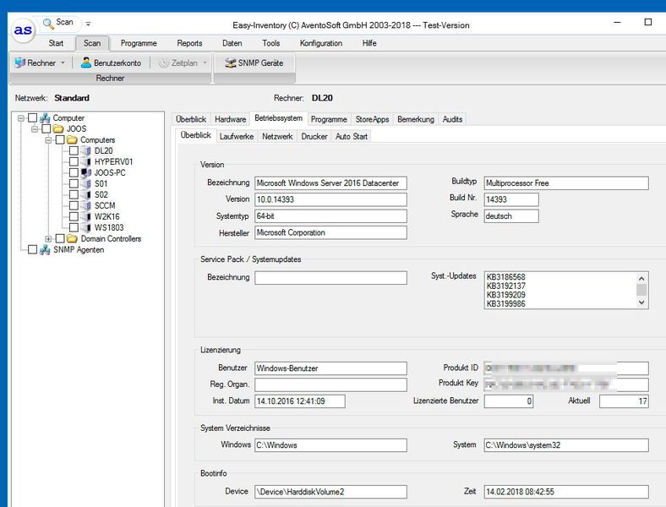The width and height of the screenshot is (666, 507).
Task: Open the Reports ribbon tab
Action: click(x=189, y=43)
